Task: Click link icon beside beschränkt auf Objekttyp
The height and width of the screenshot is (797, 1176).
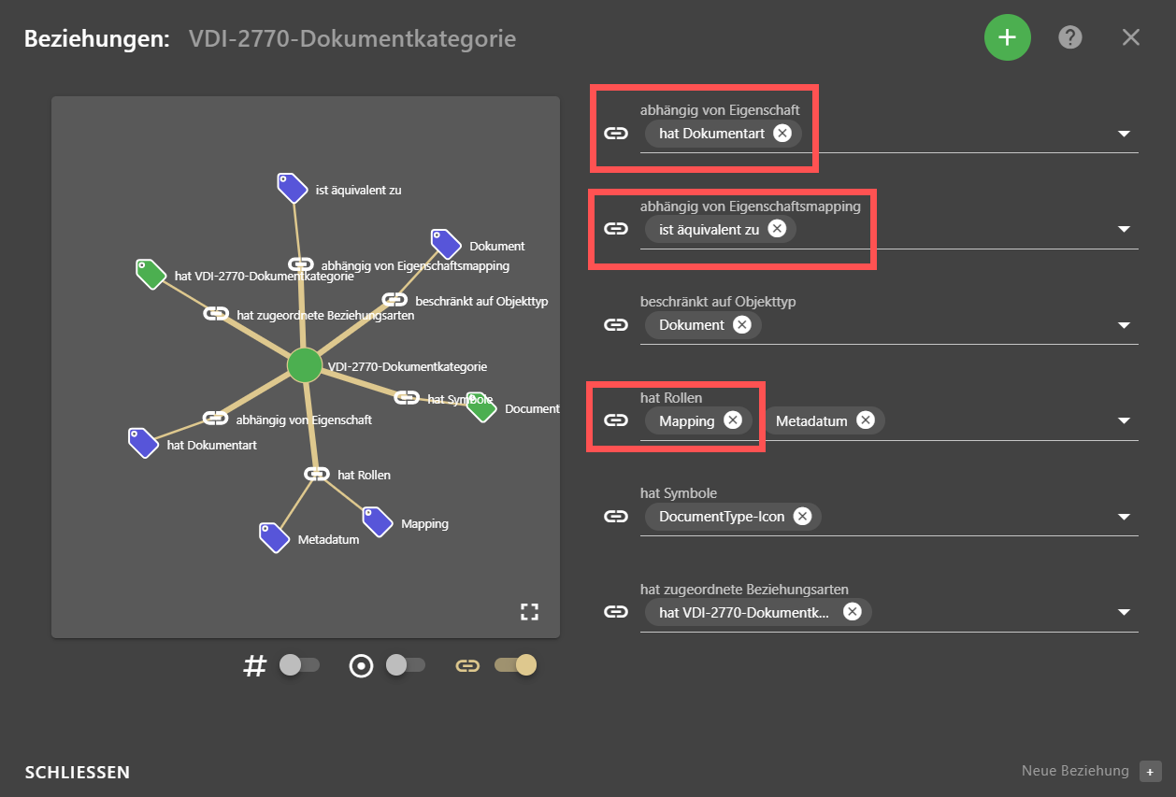Action: click(x=615, y=325)
